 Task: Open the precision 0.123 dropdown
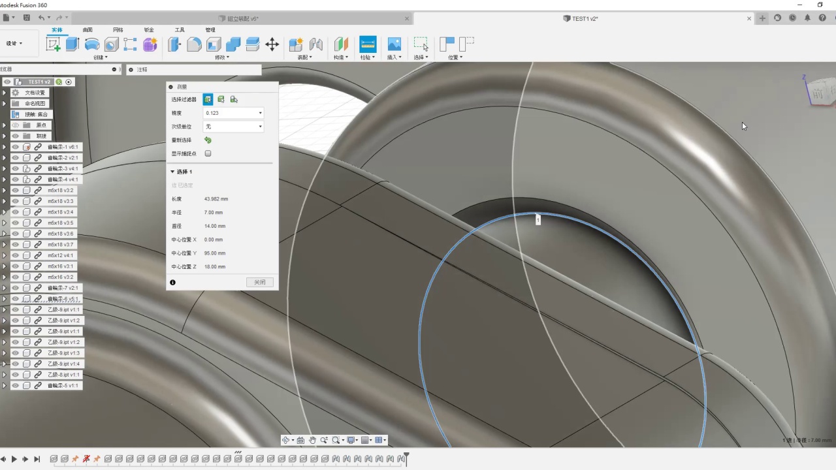point(233,113)
